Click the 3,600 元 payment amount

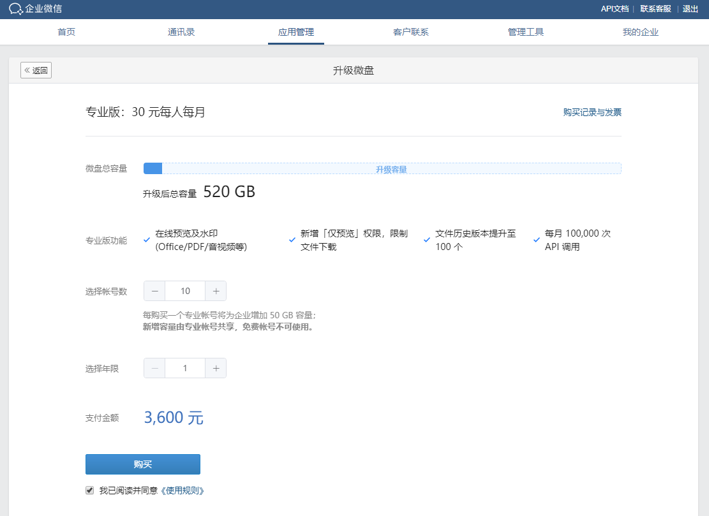(174, 418)
